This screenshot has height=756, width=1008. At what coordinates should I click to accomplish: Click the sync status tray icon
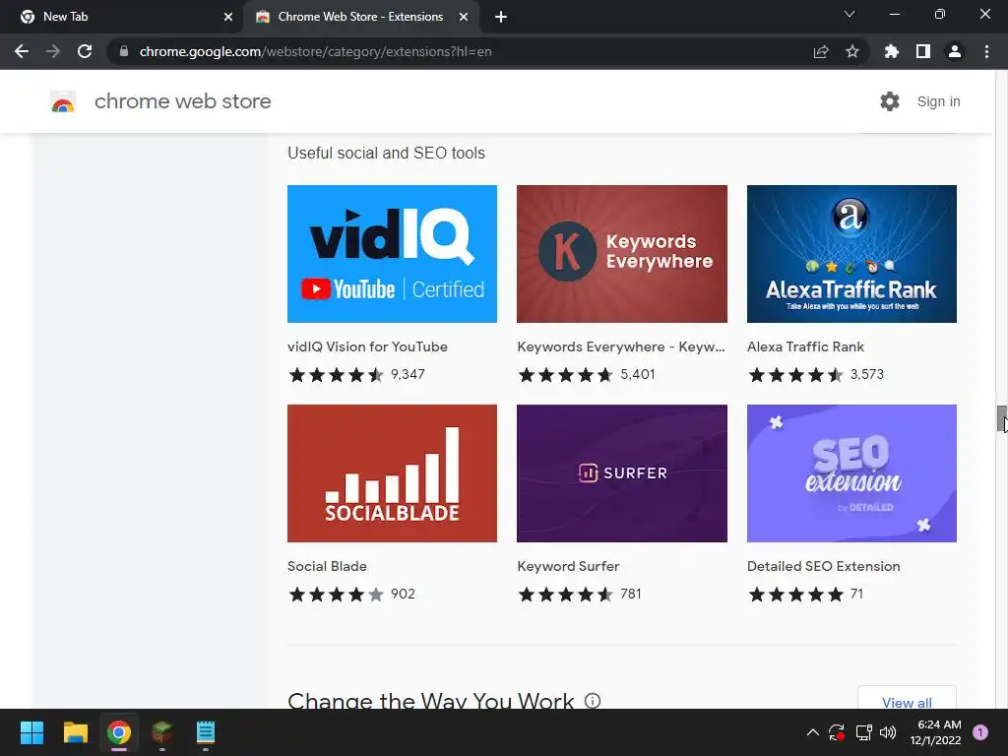click(837, 732)
